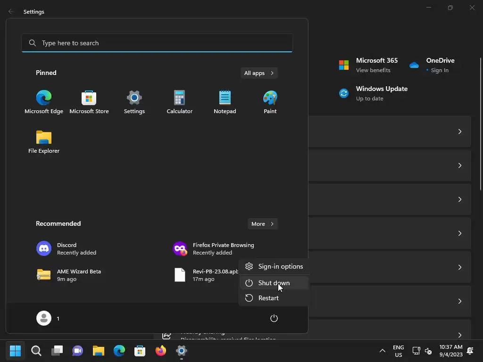
Task: Open File Explorer from taskbar
Action: pos(99,351)
